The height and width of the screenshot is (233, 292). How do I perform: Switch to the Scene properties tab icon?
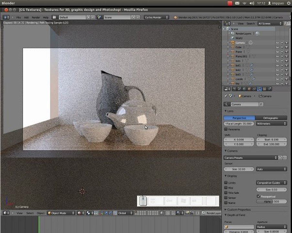tap(239, 89)
